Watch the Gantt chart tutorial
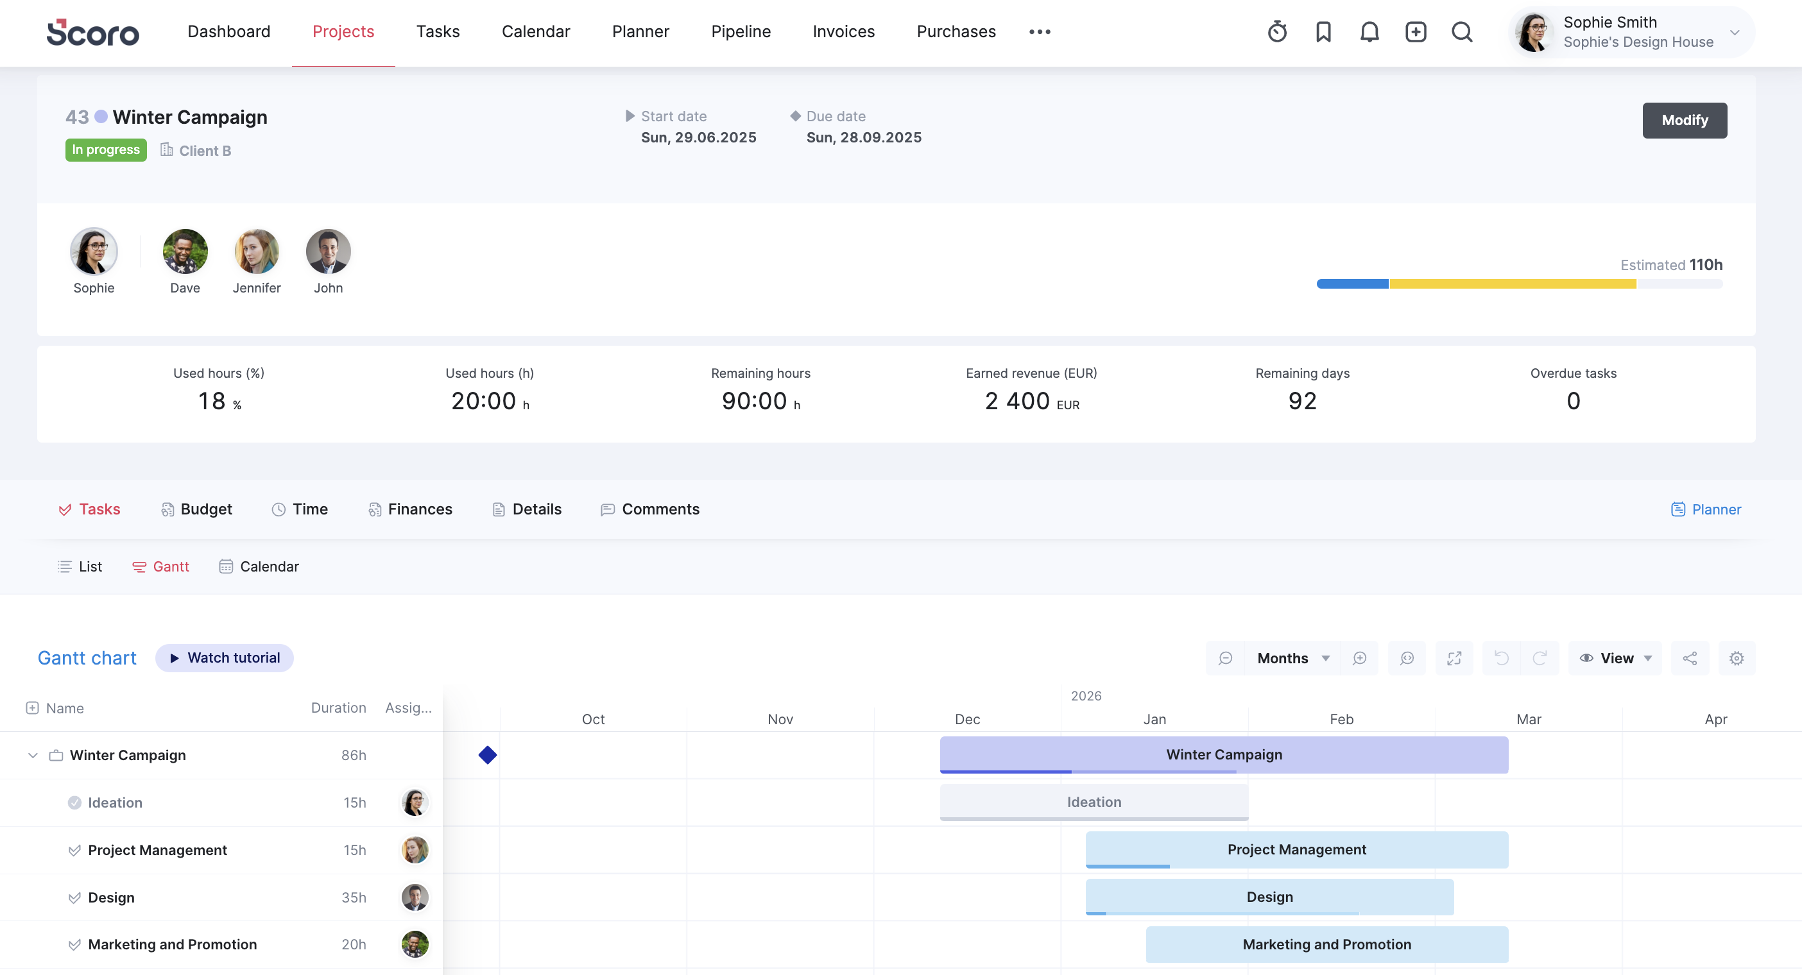Screen dimensions: 1802x975 [x=224, y=658]
